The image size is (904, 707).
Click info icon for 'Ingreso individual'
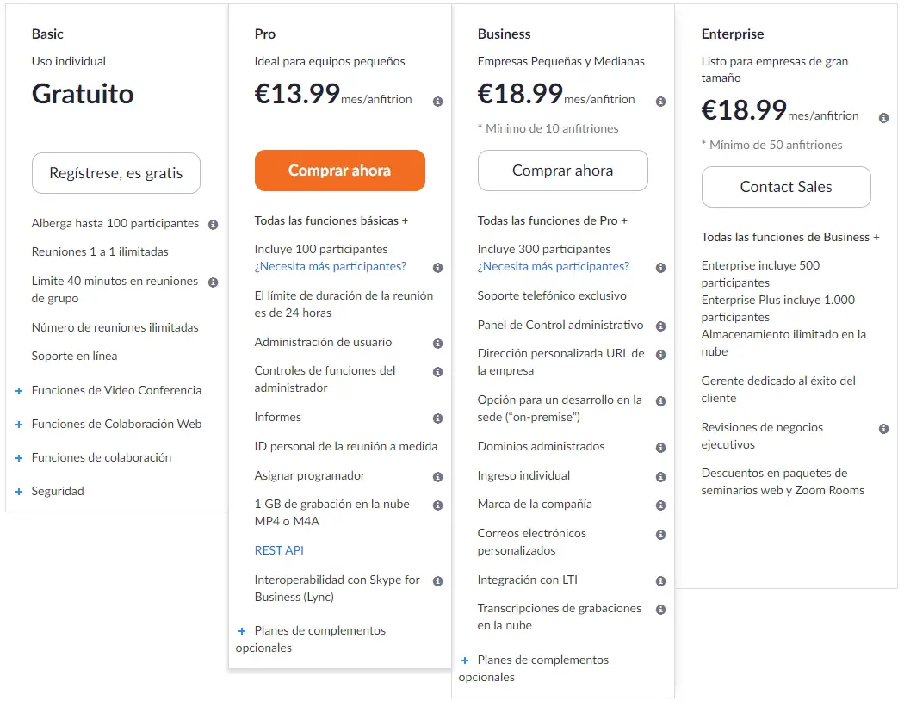(660, 477)
